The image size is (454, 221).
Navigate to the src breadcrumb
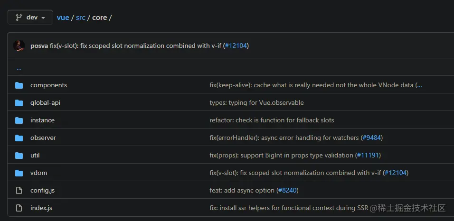tap(81, 18)
